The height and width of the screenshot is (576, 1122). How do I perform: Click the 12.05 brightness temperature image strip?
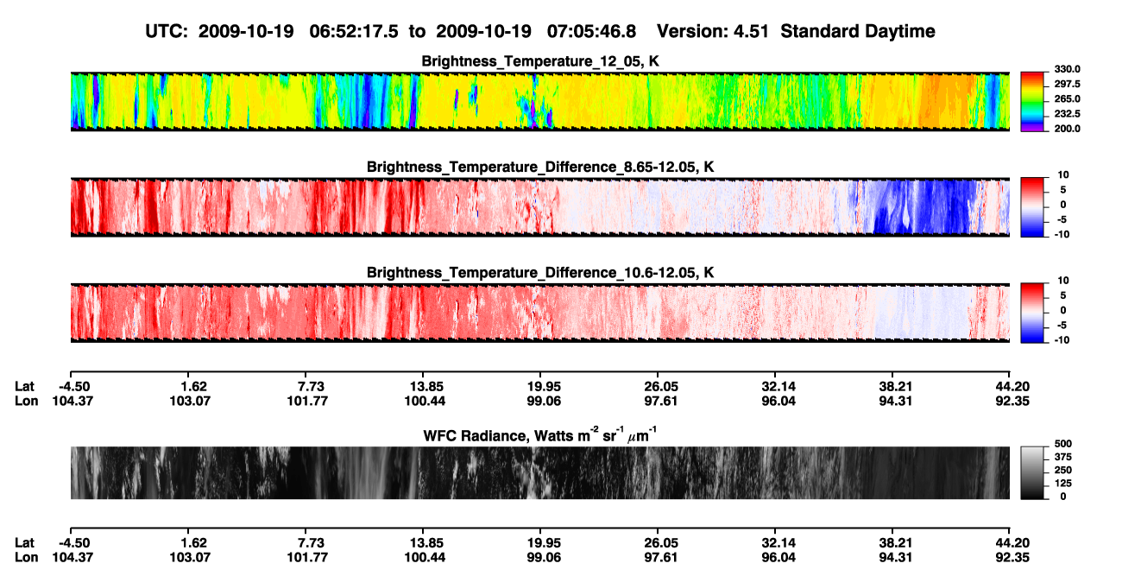coord(539,102)
